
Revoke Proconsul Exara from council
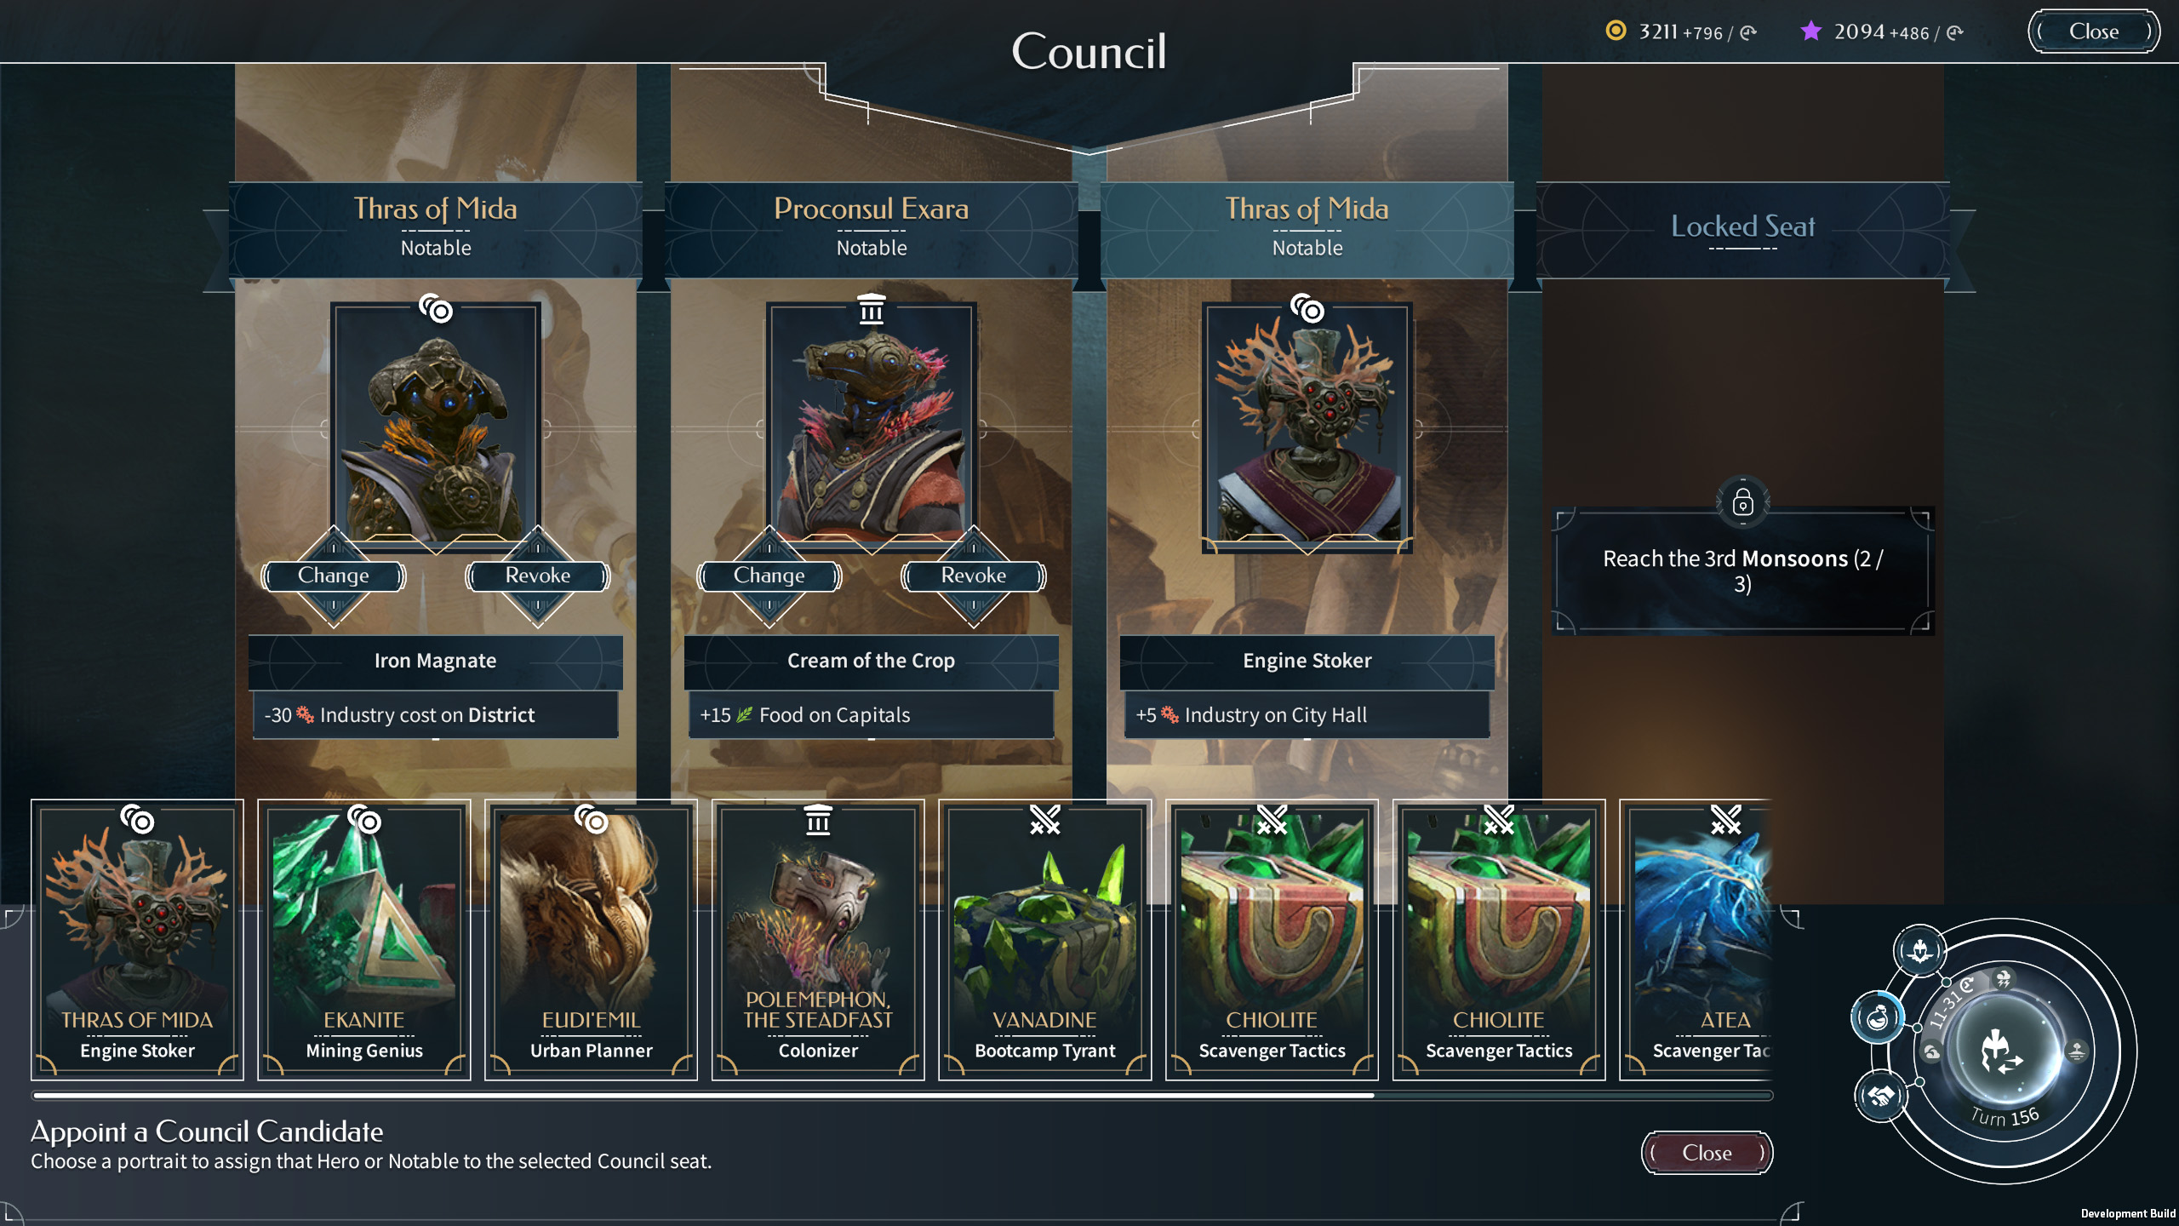point(974,576)
